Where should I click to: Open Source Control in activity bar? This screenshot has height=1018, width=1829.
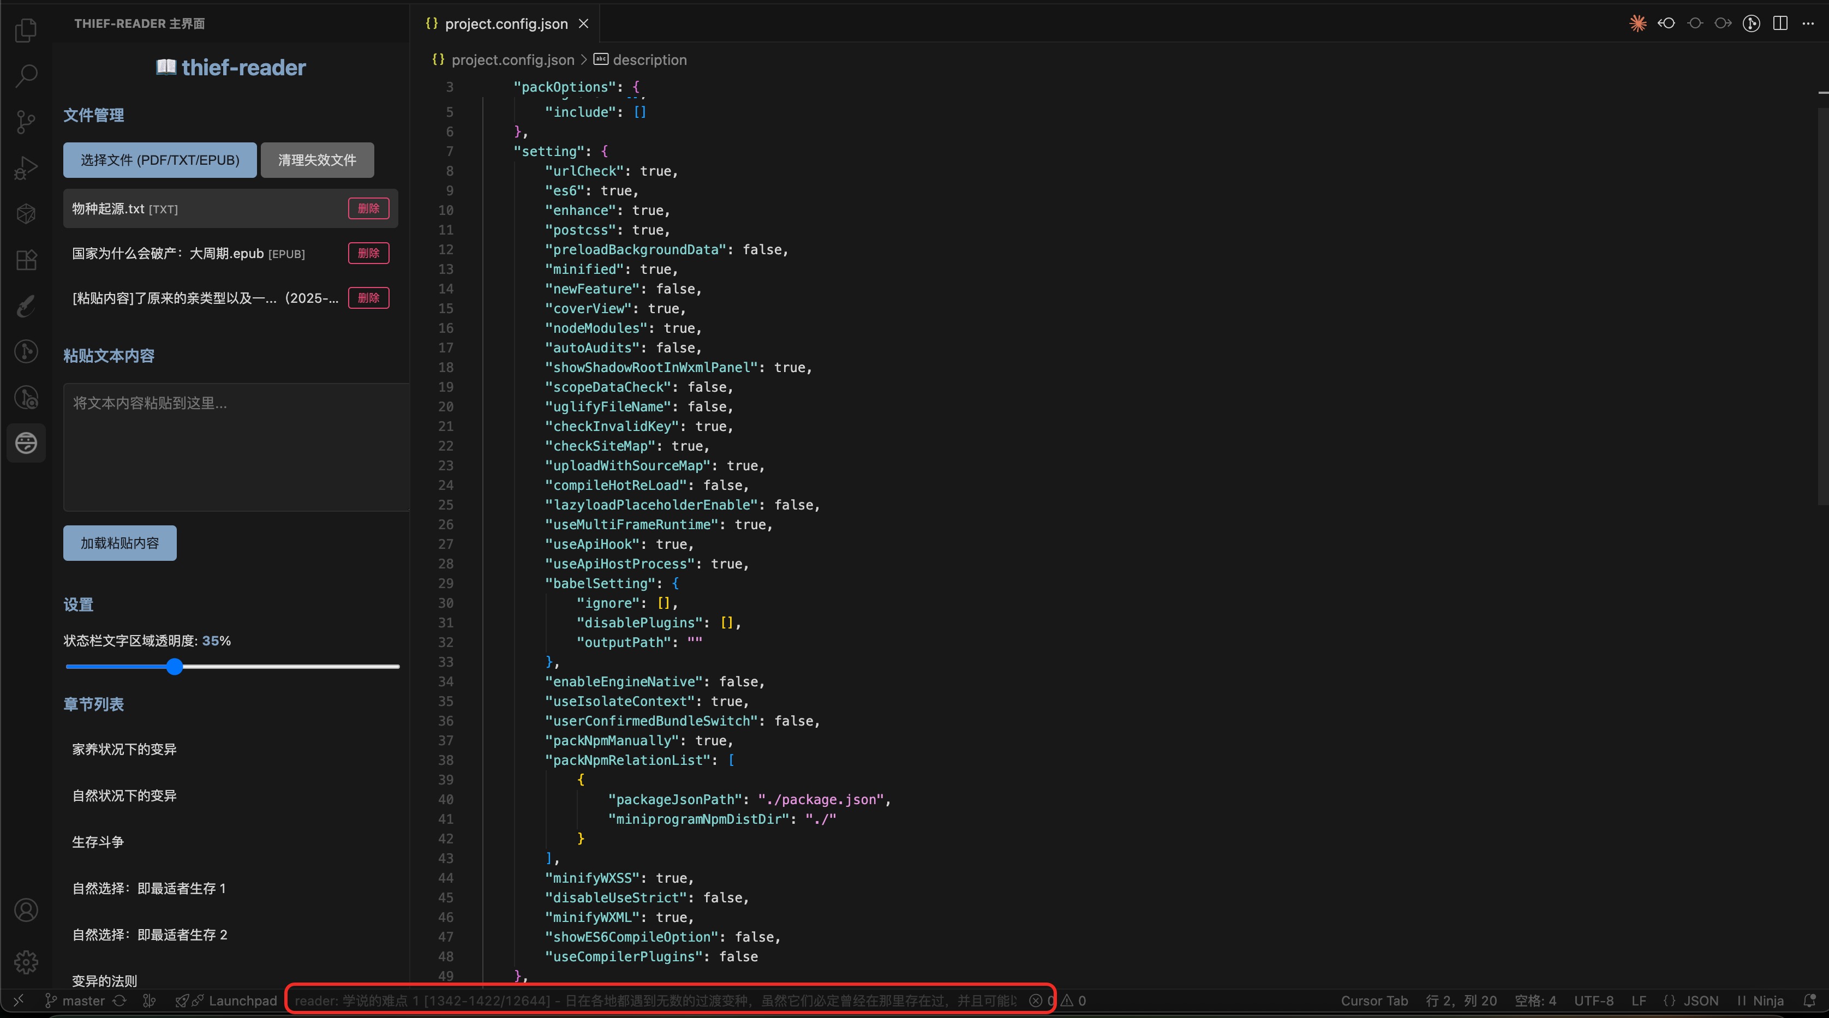[26, 122]
